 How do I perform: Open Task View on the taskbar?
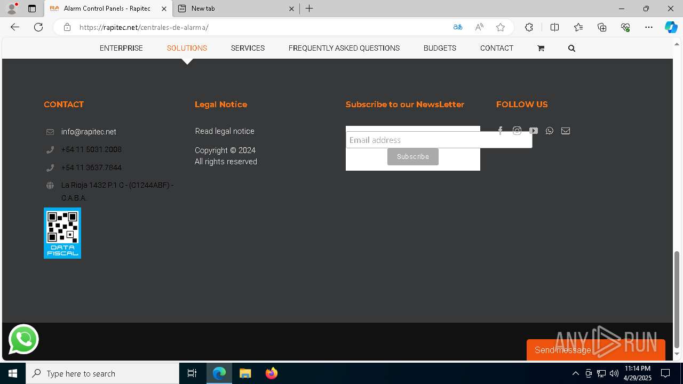pyautogui.click(x=192, y=373)
